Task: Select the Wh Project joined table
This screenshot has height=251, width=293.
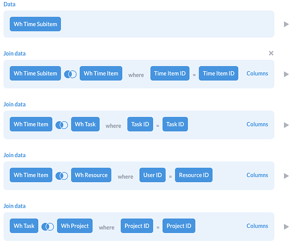Action: point(75,226)
